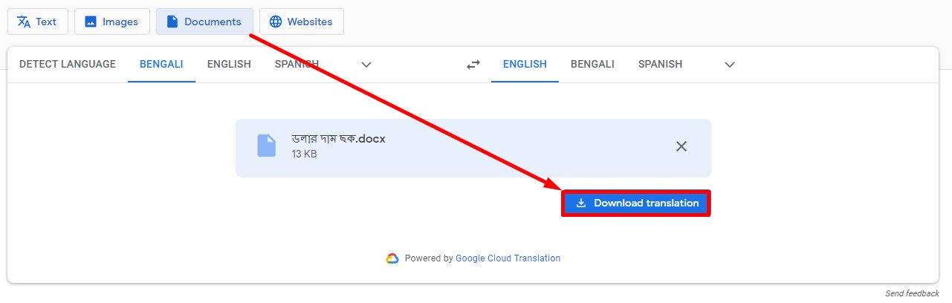This screenshot has width=952, height=303.
Task: Click the uploaded docx filename
Action: point(339,139)
